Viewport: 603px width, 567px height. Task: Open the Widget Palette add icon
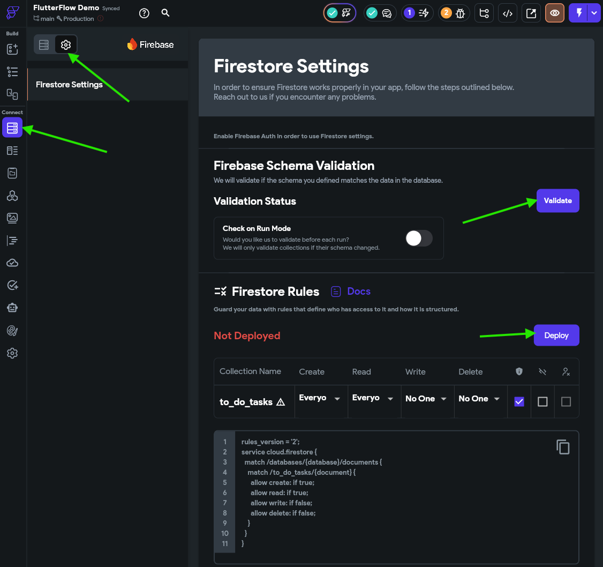pos(12,49)
